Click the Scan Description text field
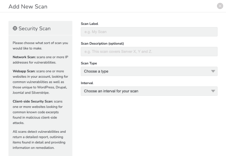 click(149, 51)
